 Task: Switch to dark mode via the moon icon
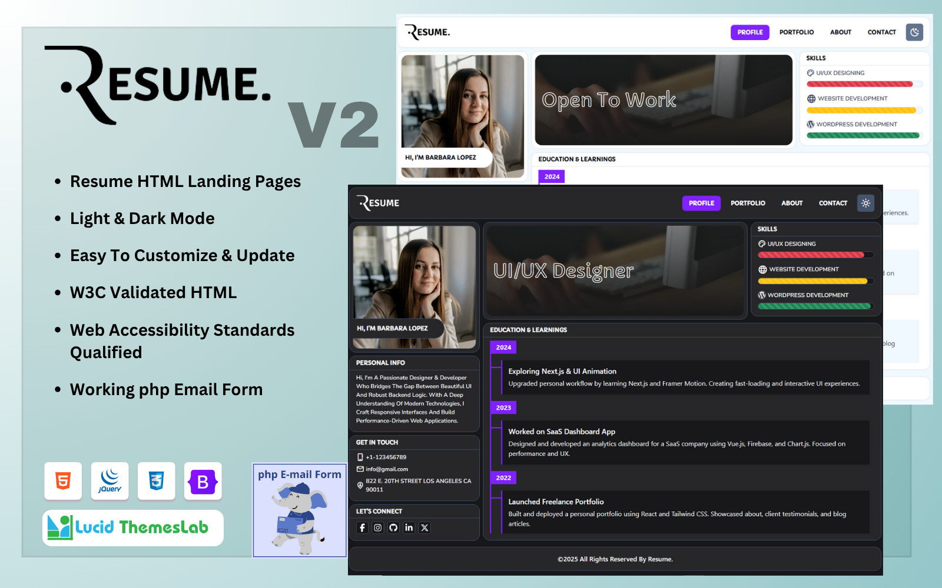click(x=914, y=32)
